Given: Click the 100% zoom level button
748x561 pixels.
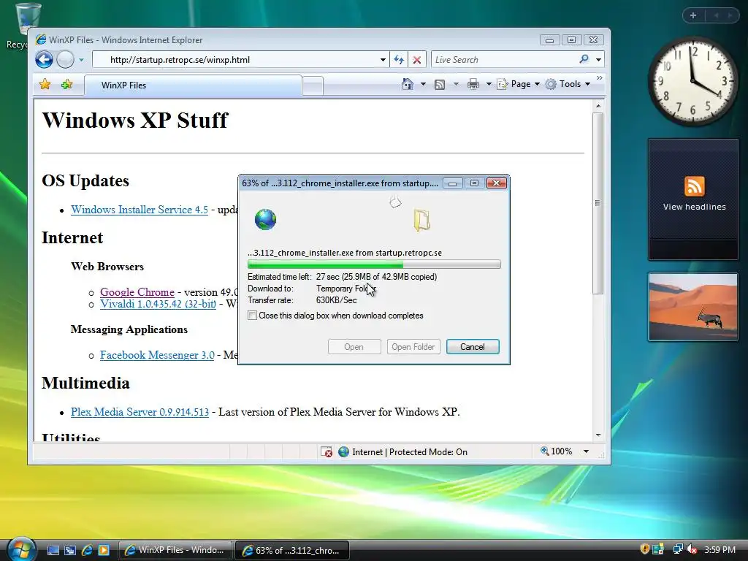Looking at the screenshot, I should pyautogui.click(x=556, y=451).
